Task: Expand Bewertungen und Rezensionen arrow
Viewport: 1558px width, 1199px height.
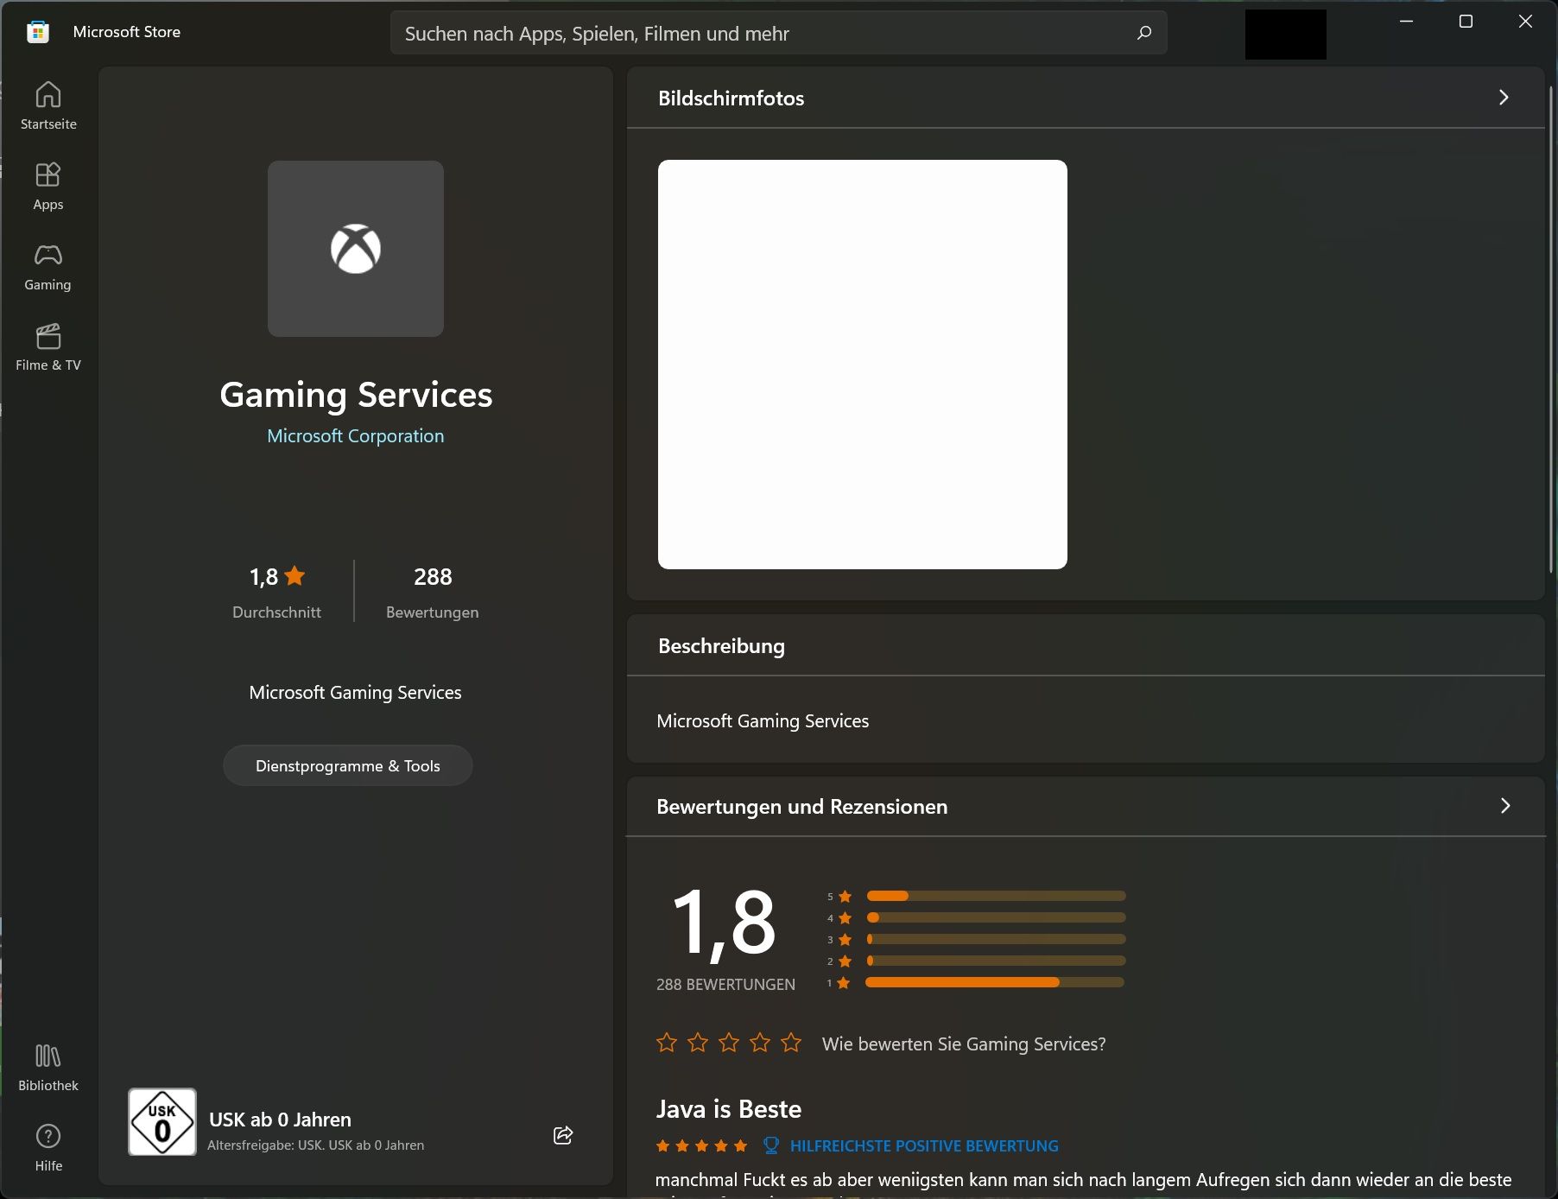Action: (1505, 806)
